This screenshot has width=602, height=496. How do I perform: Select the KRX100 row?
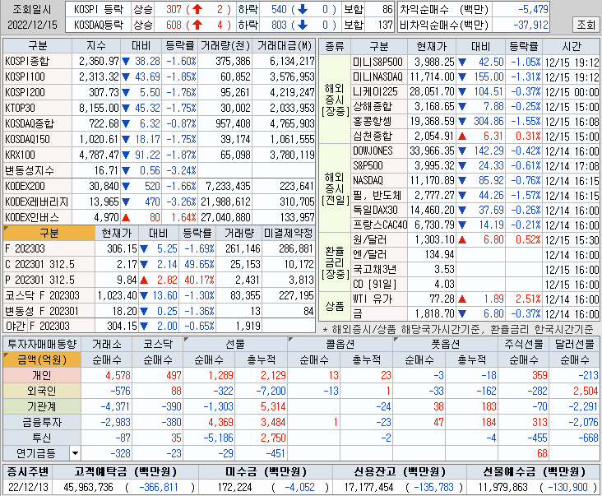[x=160, y=155]
